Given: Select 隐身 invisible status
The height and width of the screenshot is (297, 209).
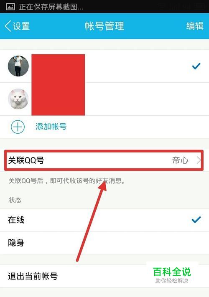Looking at the screenshot, I should click(104, 243).
